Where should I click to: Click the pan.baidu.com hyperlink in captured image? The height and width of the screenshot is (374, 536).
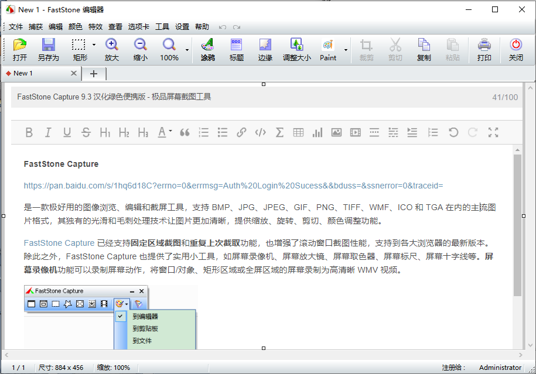[x=233, y=186]
